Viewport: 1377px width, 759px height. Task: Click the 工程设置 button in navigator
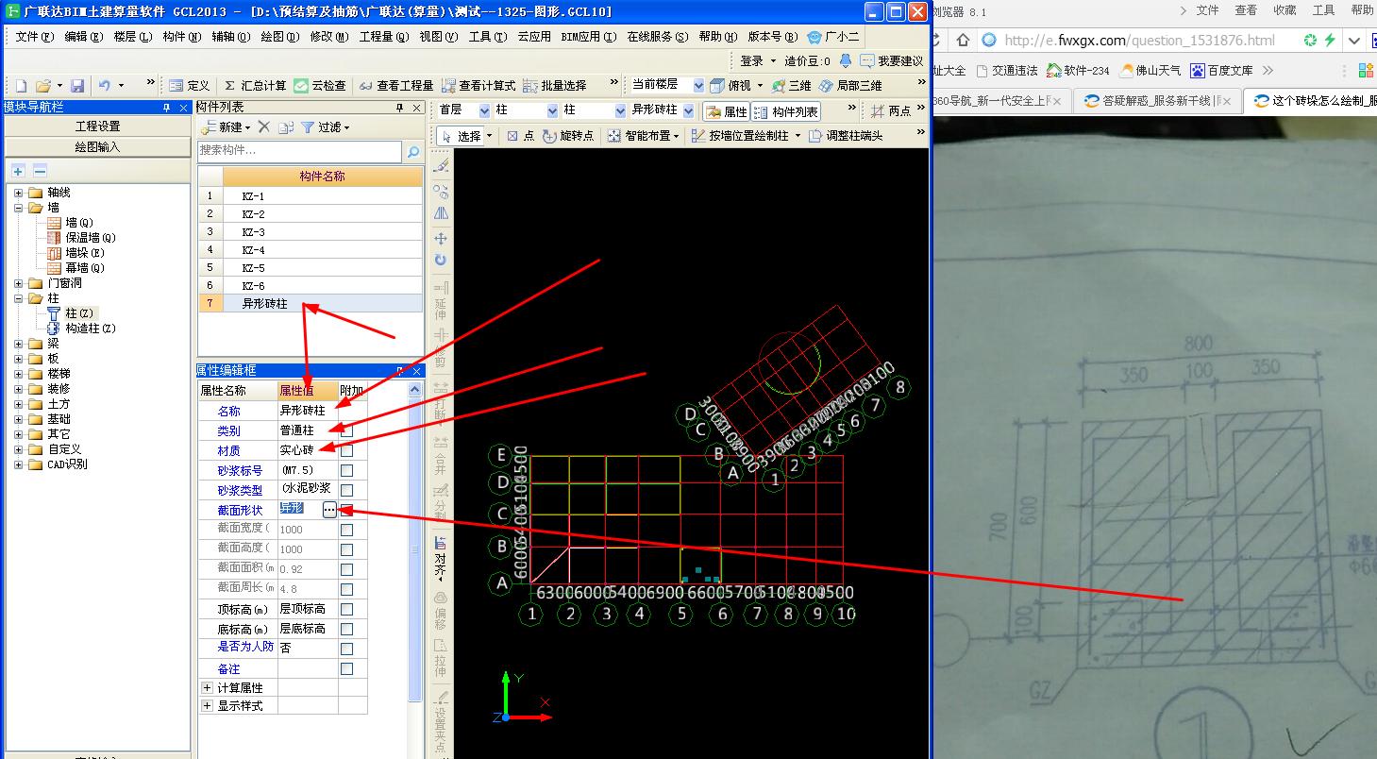click(97, 126)
